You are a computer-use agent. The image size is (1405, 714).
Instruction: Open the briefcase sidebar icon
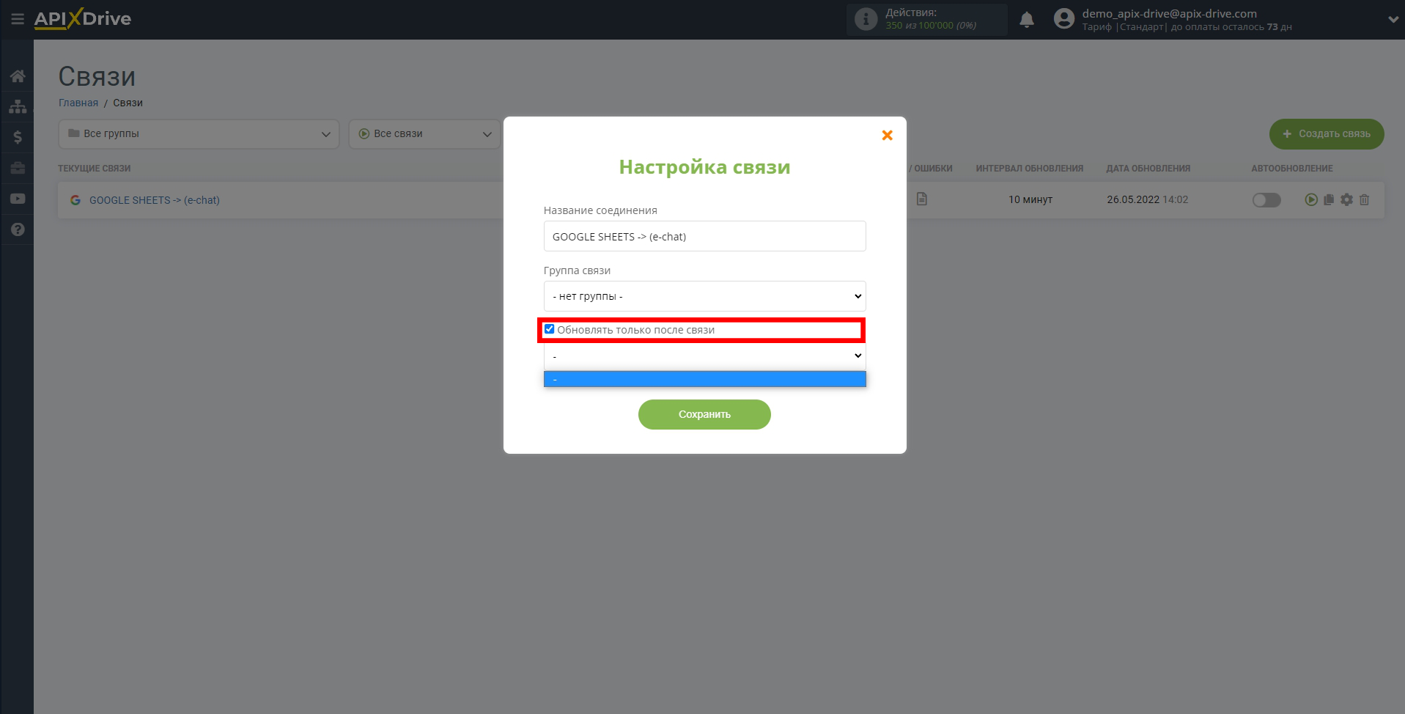[18, 168]
